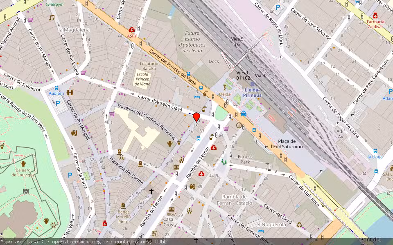Click the blue Parking P icon near Auditori
Viewport: 393px width, 245px height.
(x=58, y=103)
